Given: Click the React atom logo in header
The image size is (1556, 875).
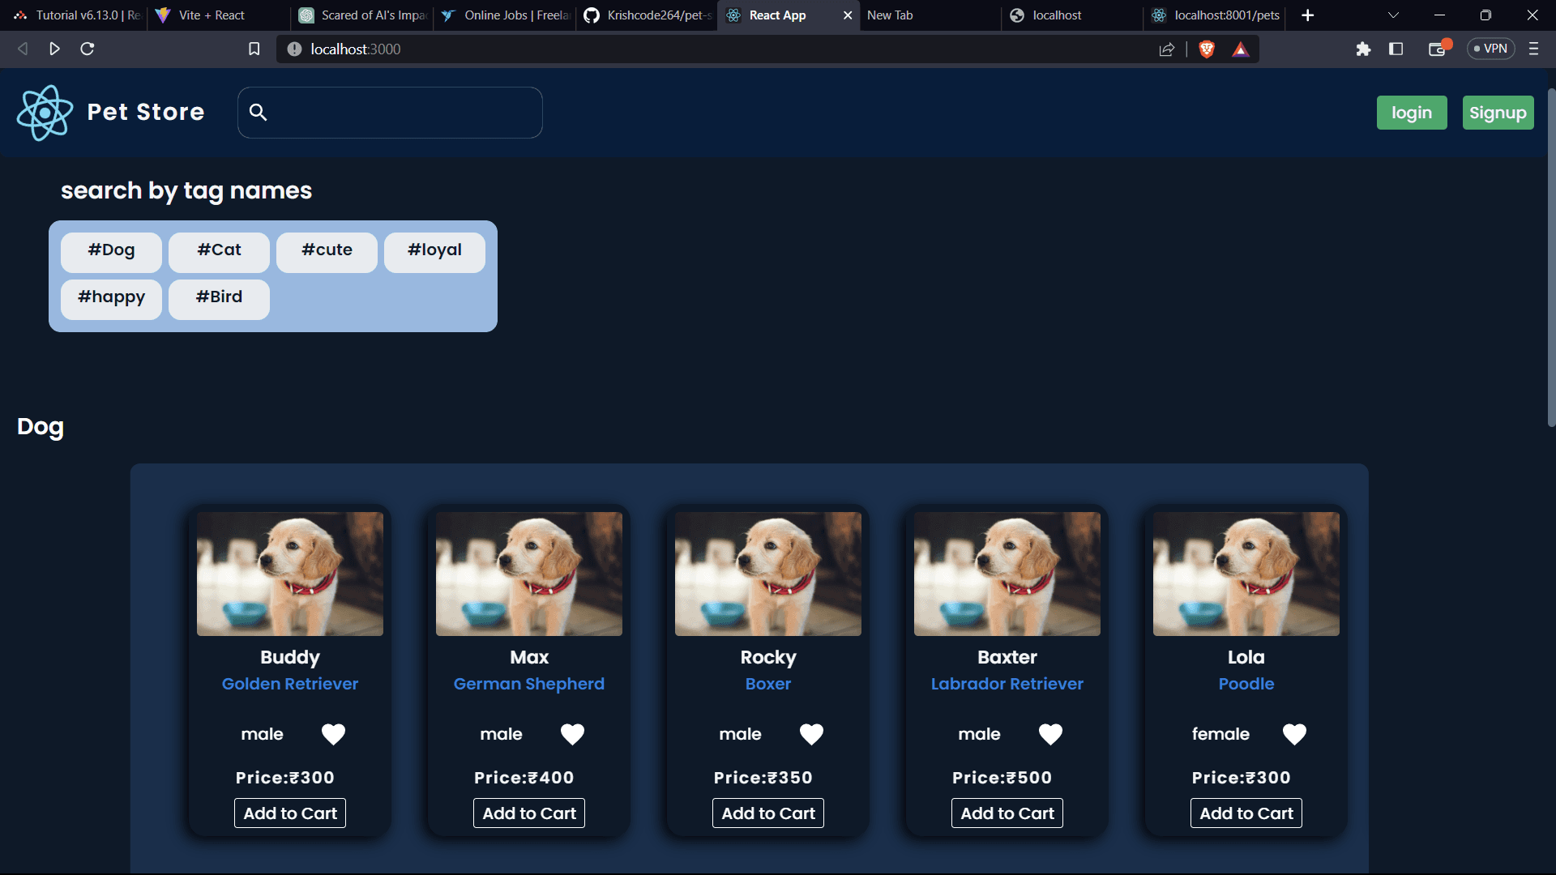Looking at the screenshot, I should click(45, 113).
